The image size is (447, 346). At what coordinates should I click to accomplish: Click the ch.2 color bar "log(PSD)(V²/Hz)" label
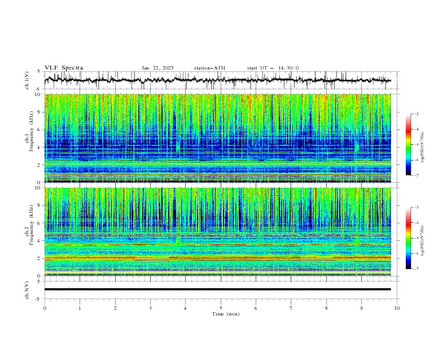point(423,241)
